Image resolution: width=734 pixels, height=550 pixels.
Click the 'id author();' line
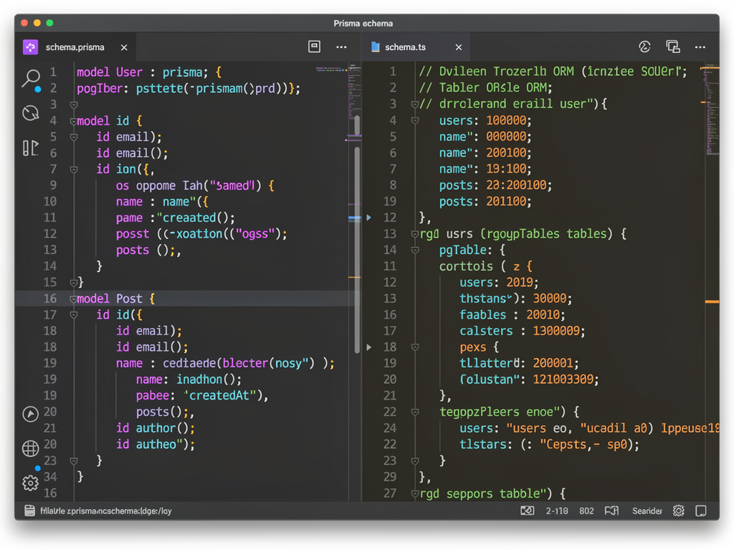[156, 428]
